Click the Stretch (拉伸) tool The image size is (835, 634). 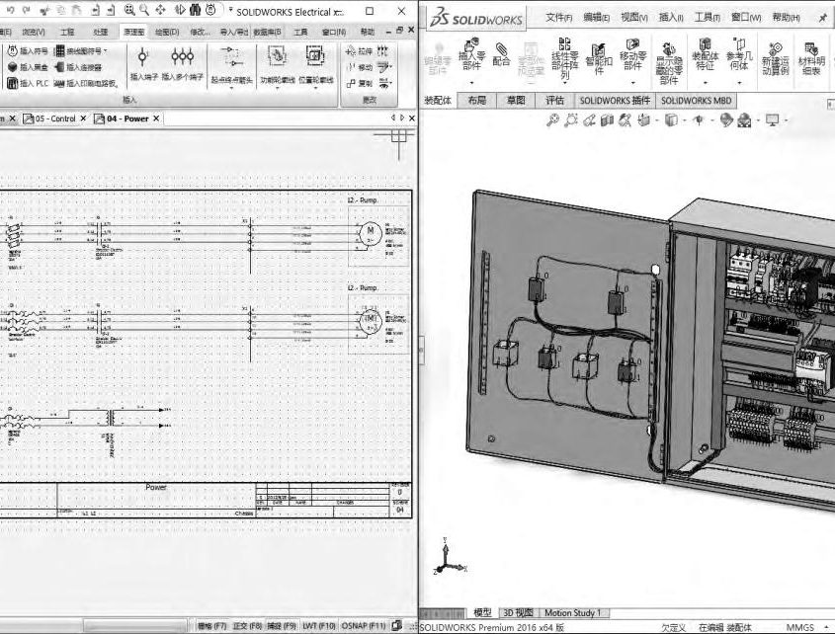click(360, 51)
